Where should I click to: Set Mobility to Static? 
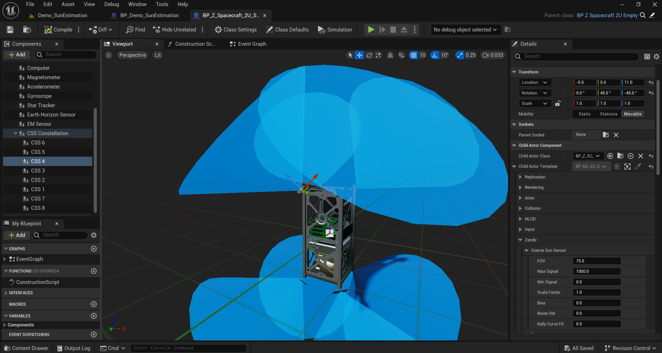(x=584, y=114)
